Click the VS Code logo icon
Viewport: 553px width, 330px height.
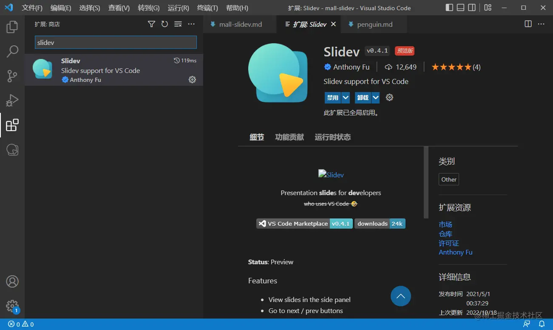coord(9,8)
